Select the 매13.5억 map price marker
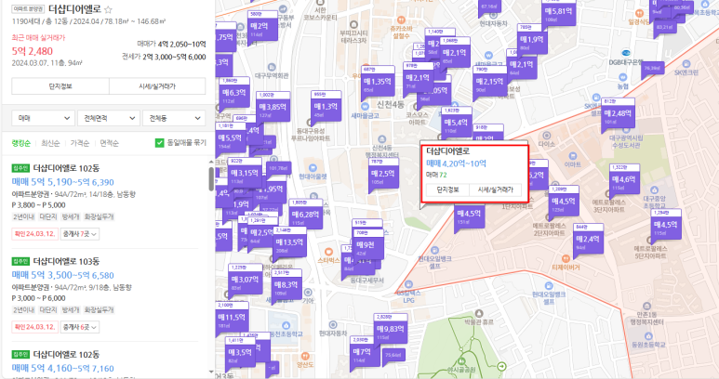The image size is (719, 379). tap(290, 242)
